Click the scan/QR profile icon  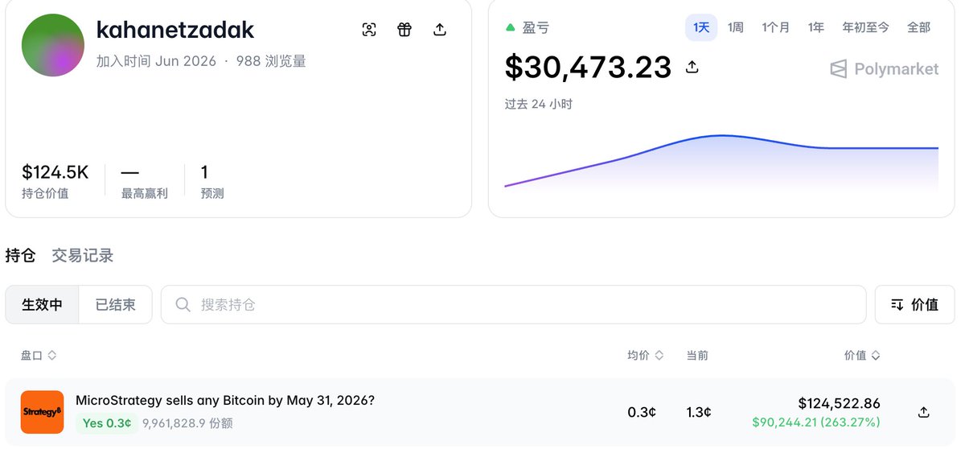coord(369,30)
